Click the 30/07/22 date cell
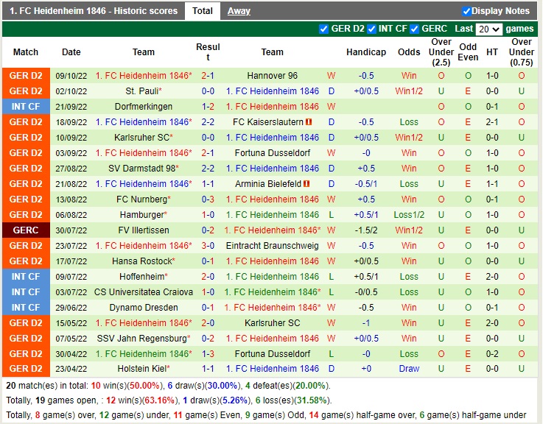The height and width of the screenshot is (424, 543). click(x=71, y=230)
